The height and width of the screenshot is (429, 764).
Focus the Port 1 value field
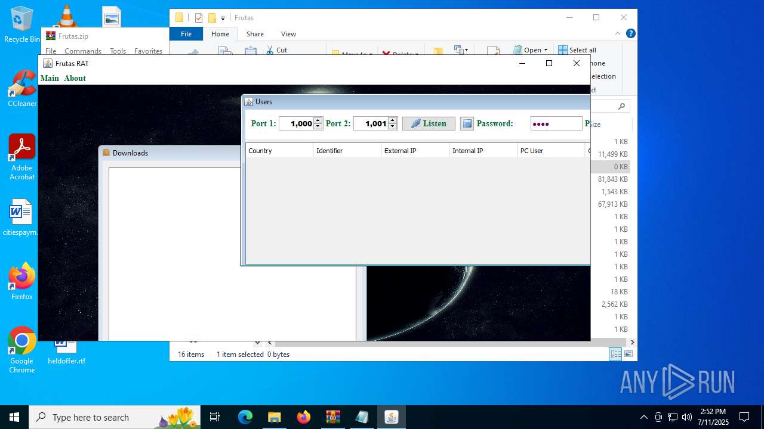pos(297,123)
